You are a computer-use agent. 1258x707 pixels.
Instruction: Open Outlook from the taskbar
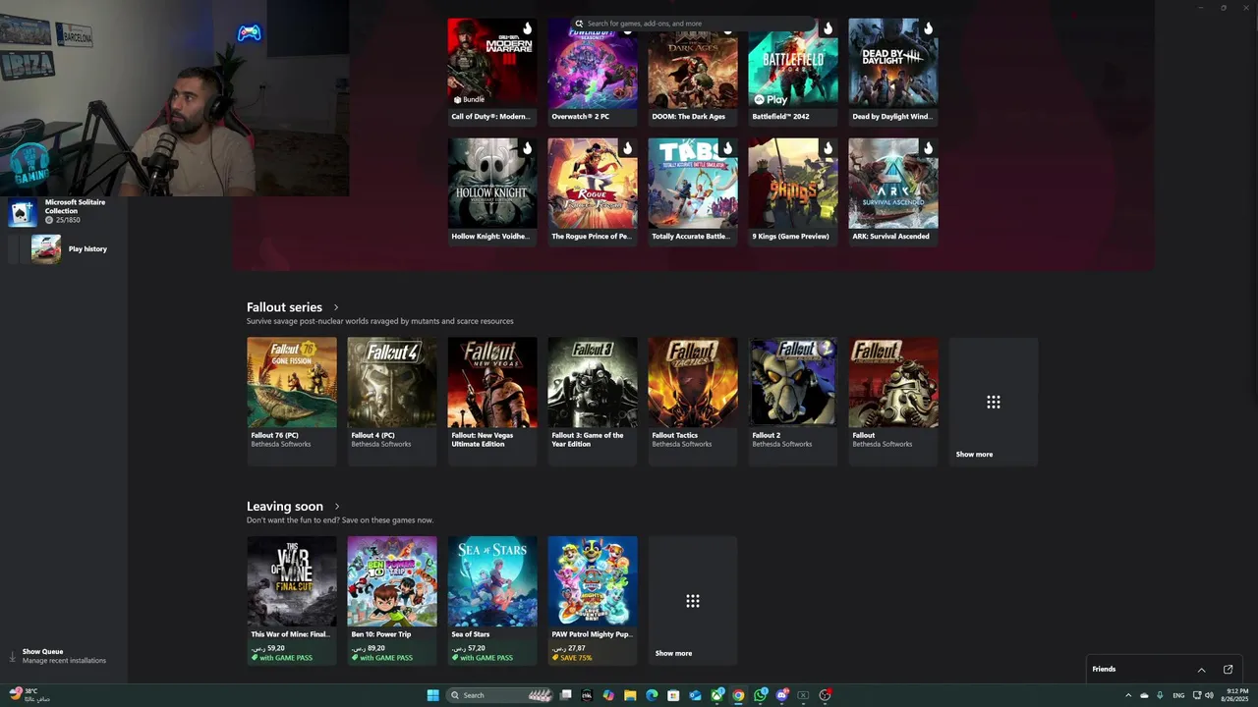695,695
